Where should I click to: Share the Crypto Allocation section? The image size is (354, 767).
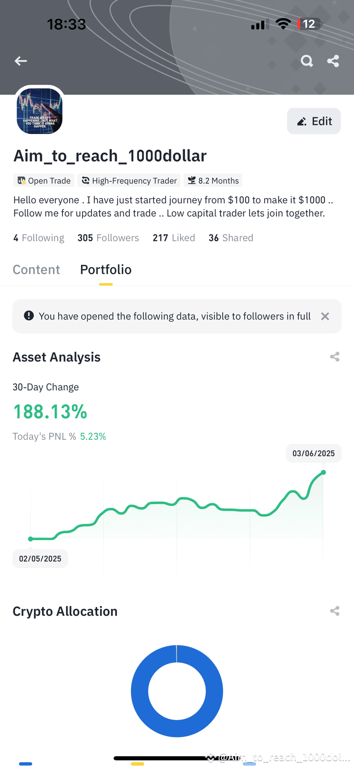[x=335, y=611]
